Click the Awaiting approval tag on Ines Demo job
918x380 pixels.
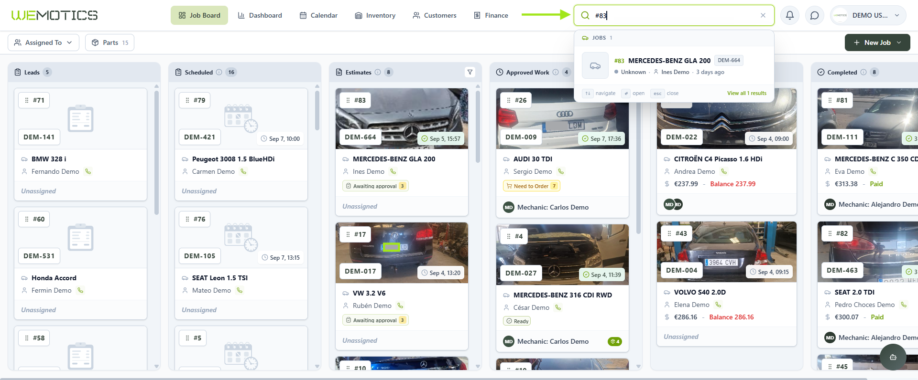[x=375, y=186]
